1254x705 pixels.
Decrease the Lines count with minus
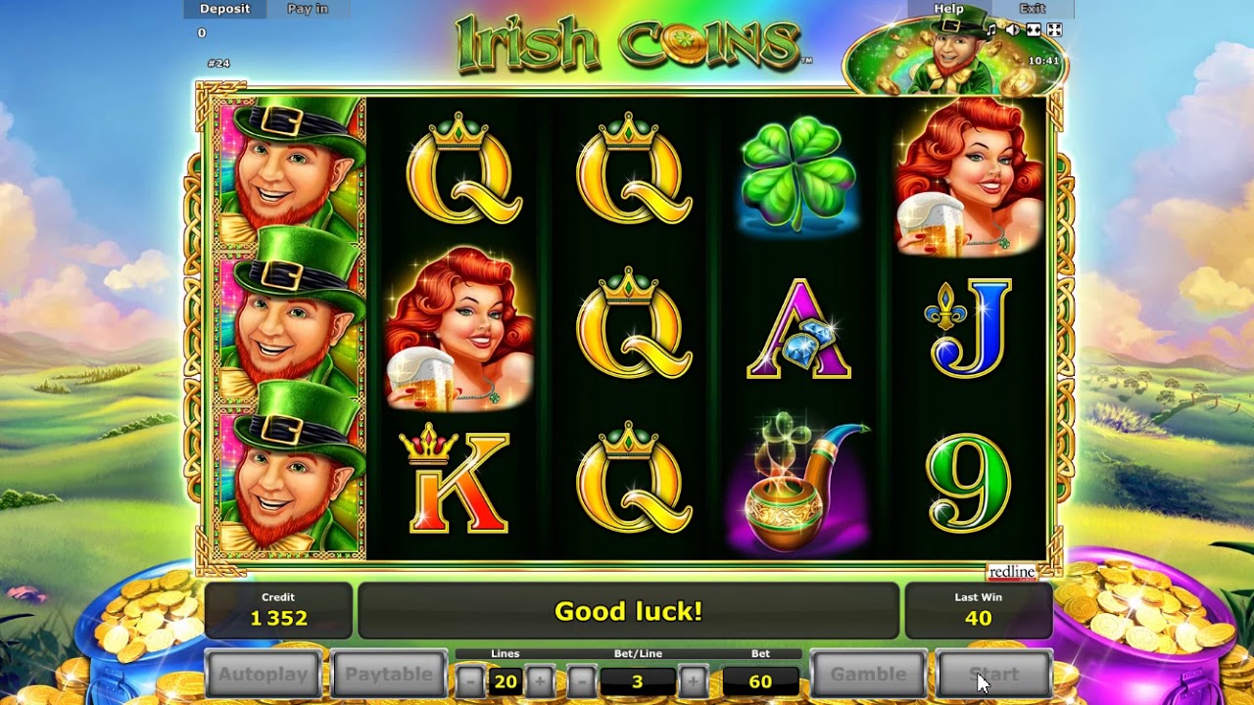click(x=470, y=680)
